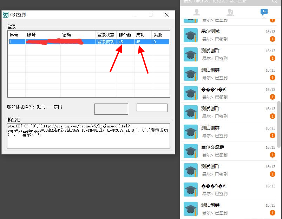Click the 0 value under 失败
282x219 pixels.
tap(155, 42)
